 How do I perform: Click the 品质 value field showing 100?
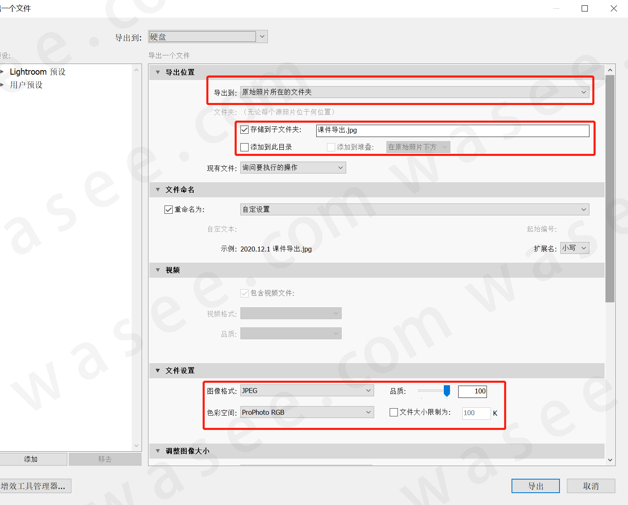473,391
